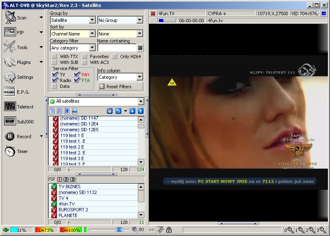Image resolution: width=330 pixels, height=236 pixels.
Task: Open the PIP picture-in-picture tool
Action: pyautogui.click(x=10, y=32)
